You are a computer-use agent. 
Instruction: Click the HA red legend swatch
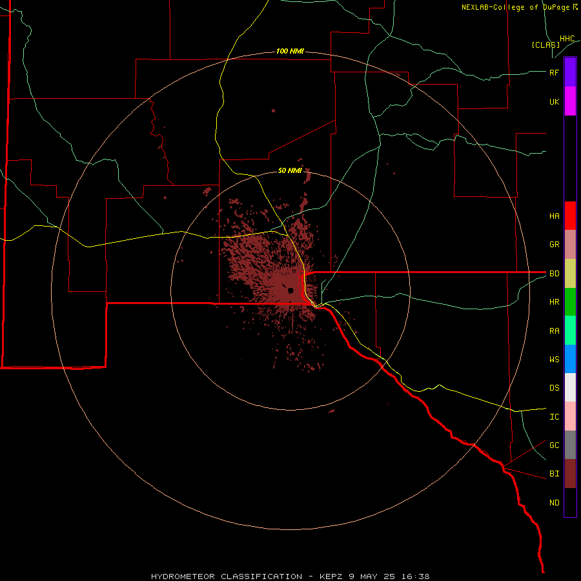(x=570, y=216)
